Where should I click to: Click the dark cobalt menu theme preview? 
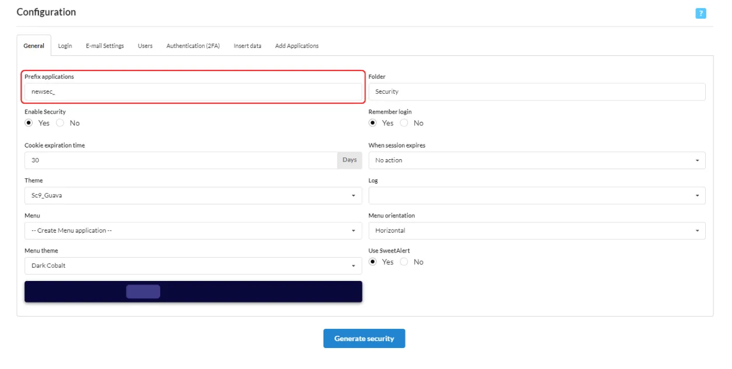pos(193,291)
